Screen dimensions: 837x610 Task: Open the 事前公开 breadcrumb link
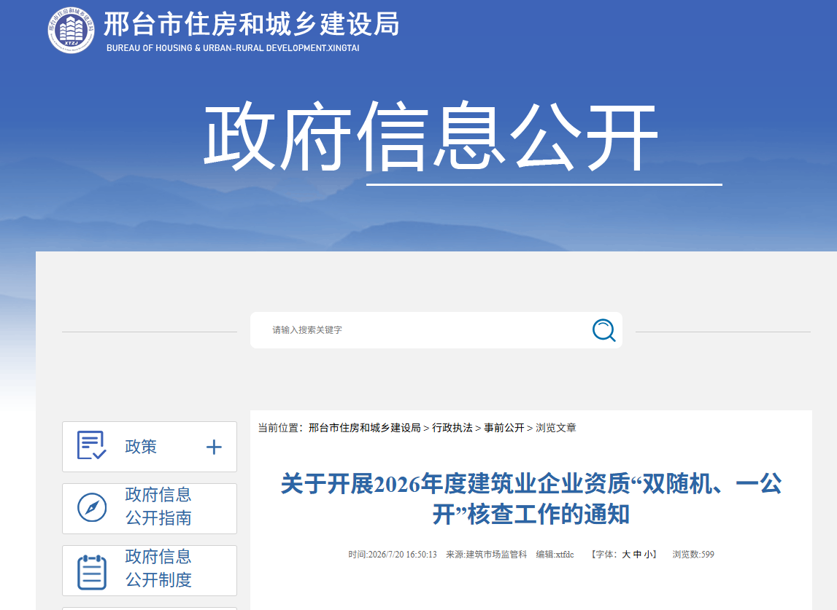pyautogui.click(x=504, y=428)
